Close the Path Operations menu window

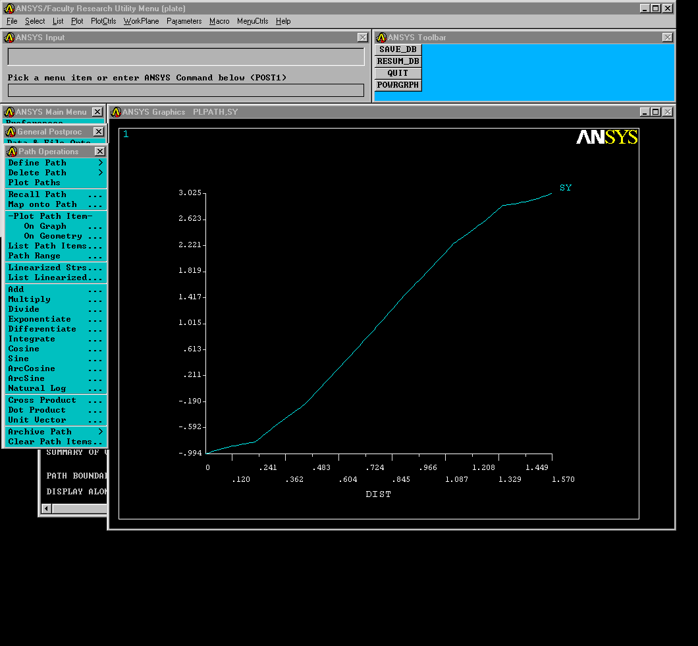point(99,152)
